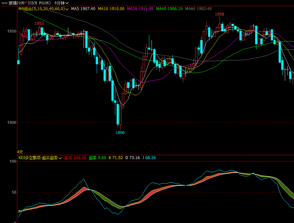
Task: Select the MA5 1907.40 legend label
Action: [x=83, y=9]
